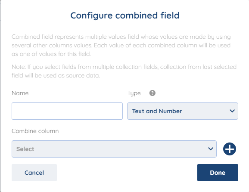Click the Name field label

point(20,93)
